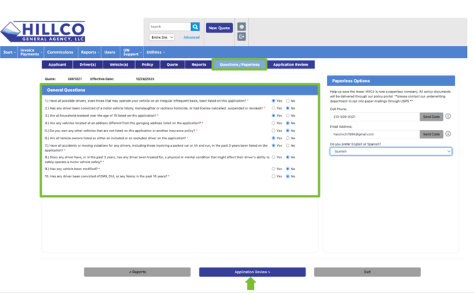This screenshot has width=474, height=293.
Task: Click the print icon beside New Quote
Action: point(241,27)
